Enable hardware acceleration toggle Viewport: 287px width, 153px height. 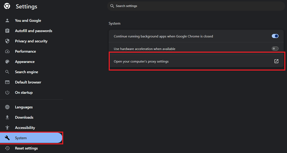click(x=275, y=49)
